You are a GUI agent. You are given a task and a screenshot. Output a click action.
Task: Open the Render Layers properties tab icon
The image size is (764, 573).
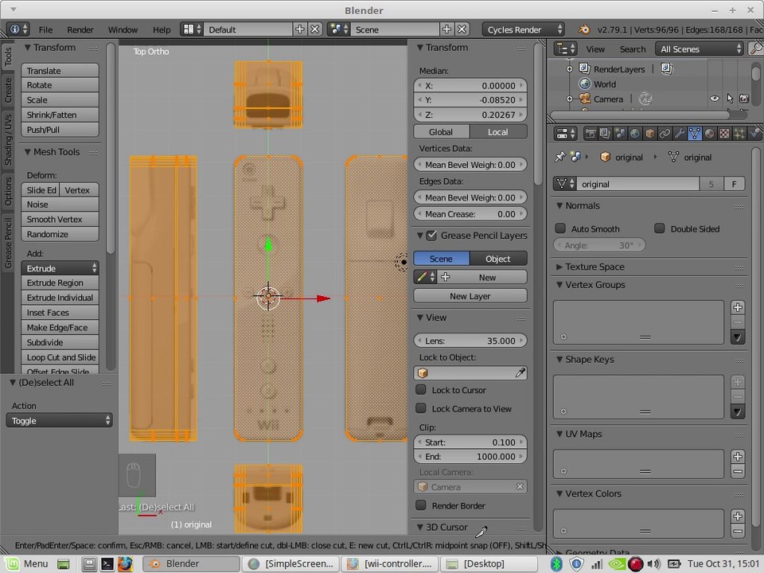[x=605, y=133]
